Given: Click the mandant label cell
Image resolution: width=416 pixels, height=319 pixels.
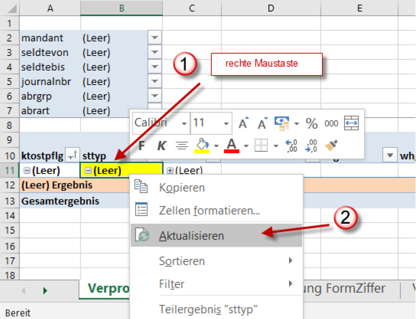Looking at the screenshot, I should pyautogui.click(x=50, y=38).
